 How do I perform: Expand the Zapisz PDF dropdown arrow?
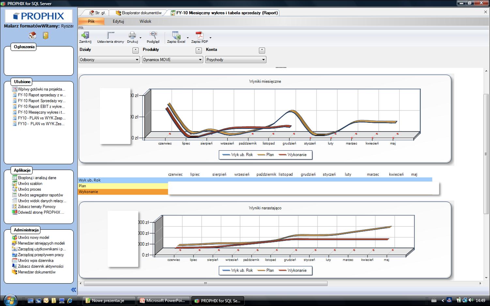tap(210, 38)
